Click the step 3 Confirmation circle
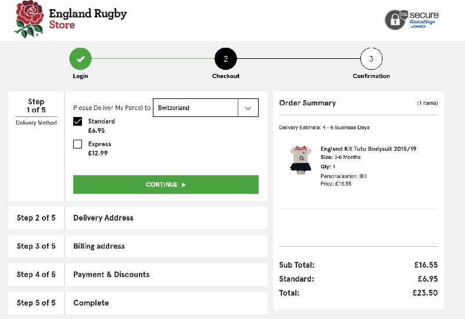This screenshot has width=465, height=319. (371, 59)
